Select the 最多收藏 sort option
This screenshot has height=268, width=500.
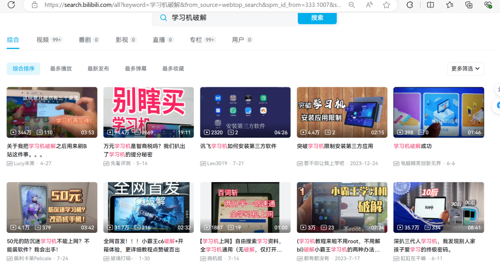pos(173,68)
